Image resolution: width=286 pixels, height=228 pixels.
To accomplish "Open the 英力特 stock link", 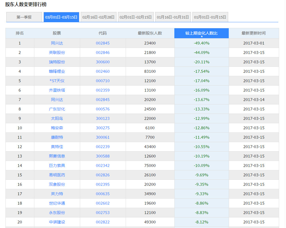I will [57, 194].
